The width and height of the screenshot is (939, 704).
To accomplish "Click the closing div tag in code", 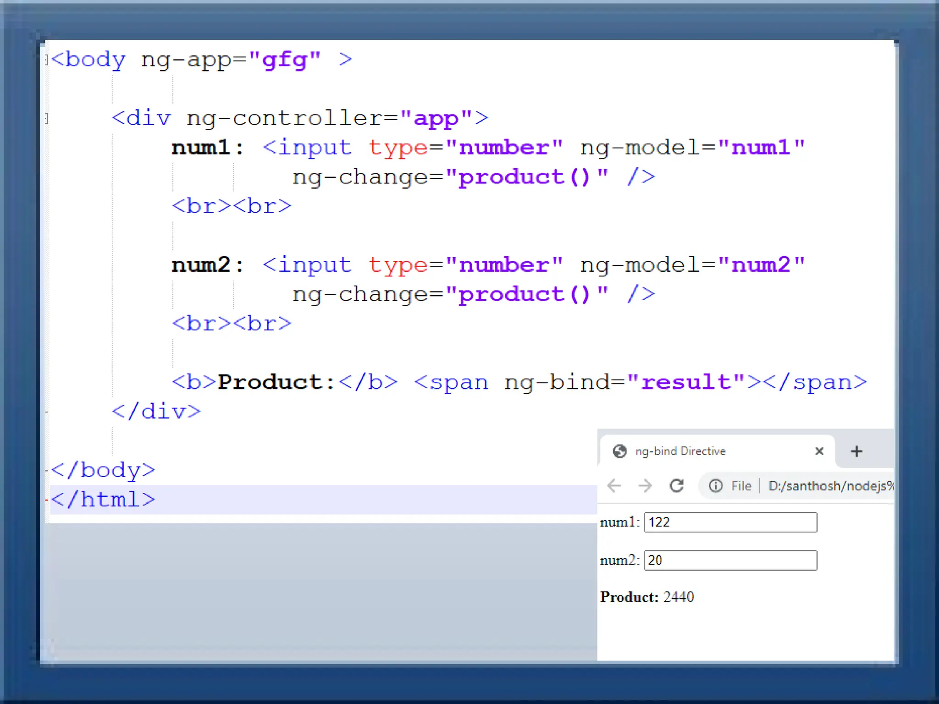I will click(156, 412).
